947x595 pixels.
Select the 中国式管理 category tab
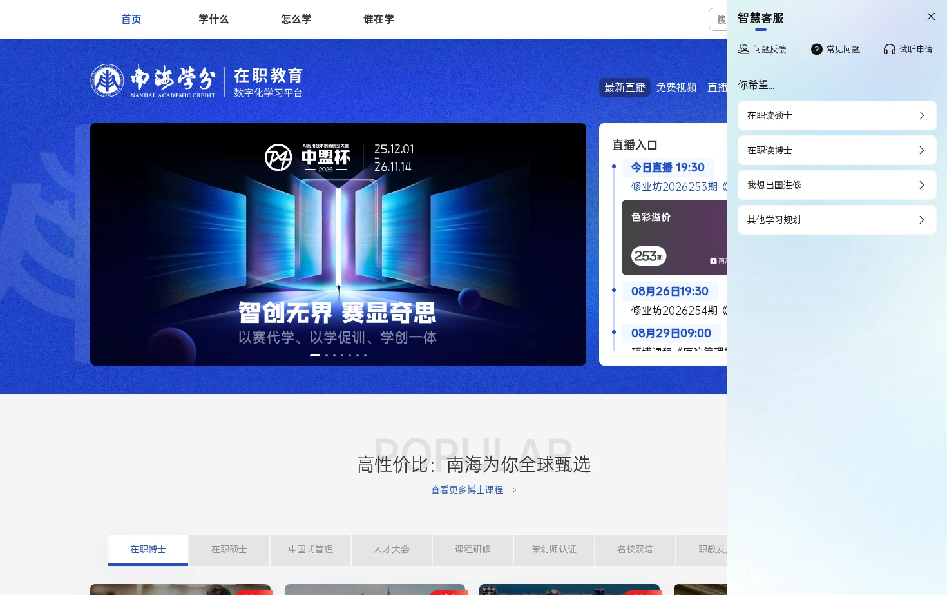(311, 550)
